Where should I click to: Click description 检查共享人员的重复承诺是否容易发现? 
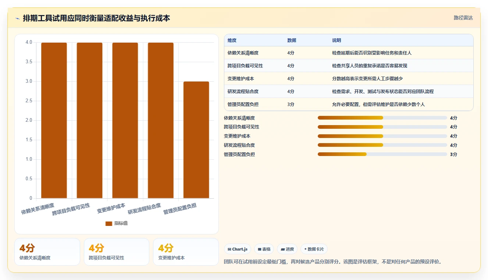coord(370,66)
